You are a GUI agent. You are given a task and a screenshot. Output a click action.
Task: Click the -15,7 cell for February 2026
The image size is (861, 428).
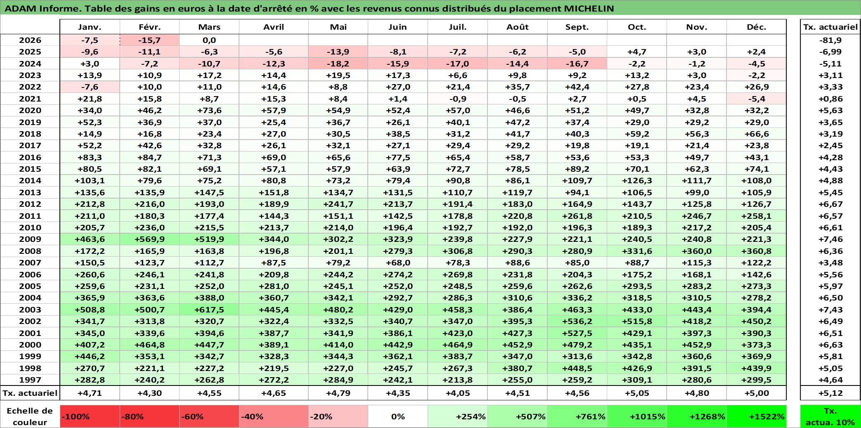click(x=149, y=40)
